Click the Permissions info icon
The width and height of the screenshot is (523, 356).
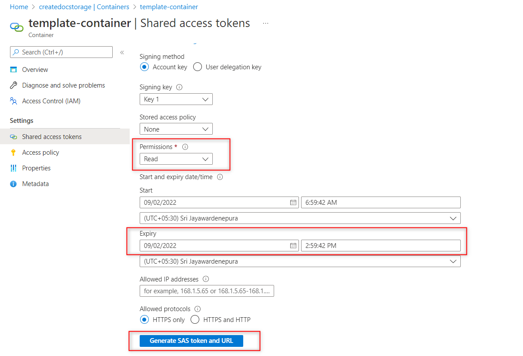(185, 147)
